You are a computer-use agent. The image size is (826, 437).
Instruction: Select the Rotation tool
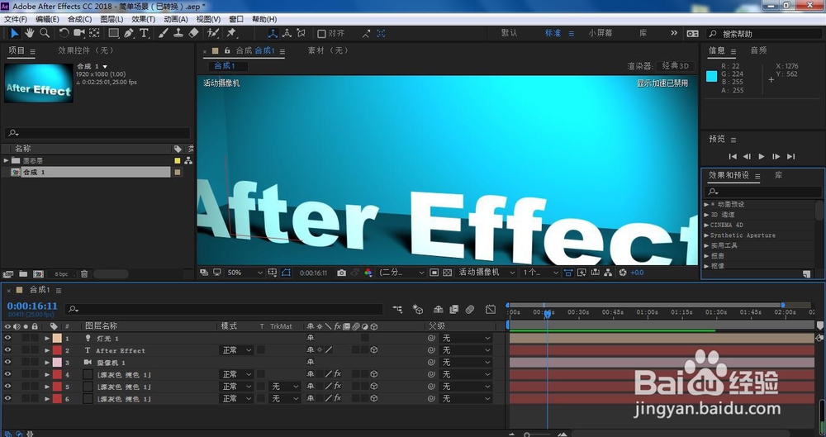tap(64, 33)
